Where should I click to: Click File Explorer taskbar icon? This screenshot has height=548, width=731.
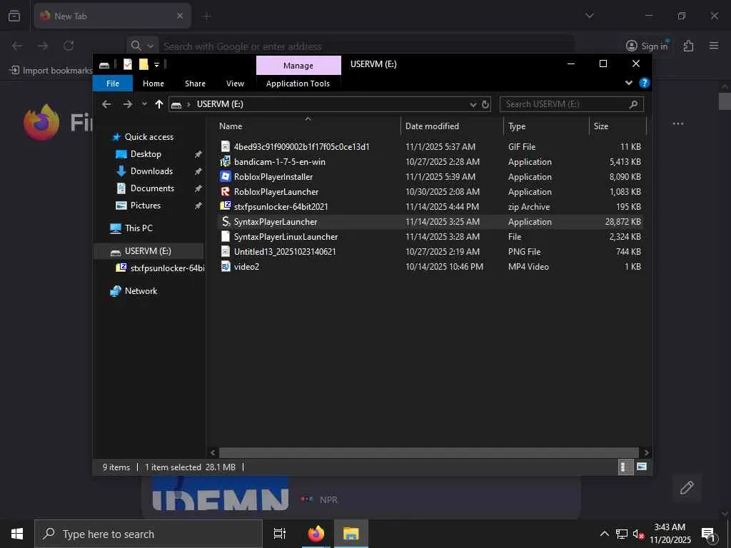[x=351, y=534]
